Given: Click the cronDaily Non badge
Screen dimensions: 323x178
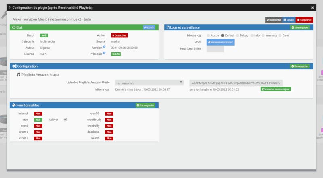Looking at the screenshot, I should 109,126.
